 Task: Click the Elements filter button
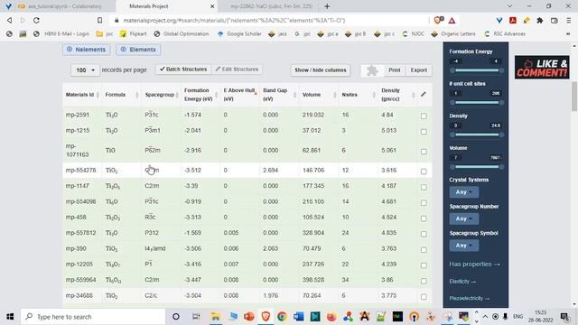click(138, 50)
